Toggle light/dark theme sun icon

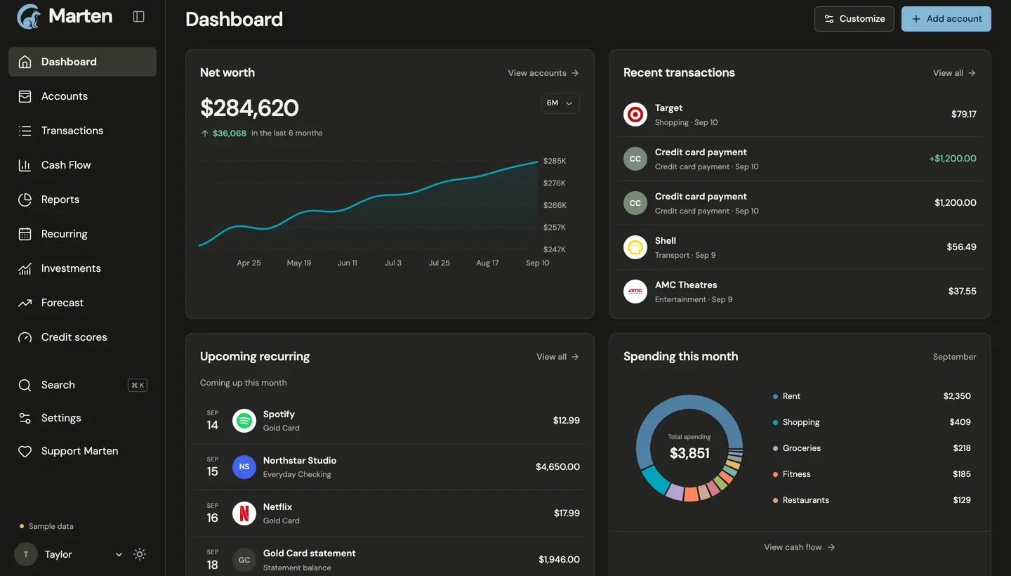(140, 554)
